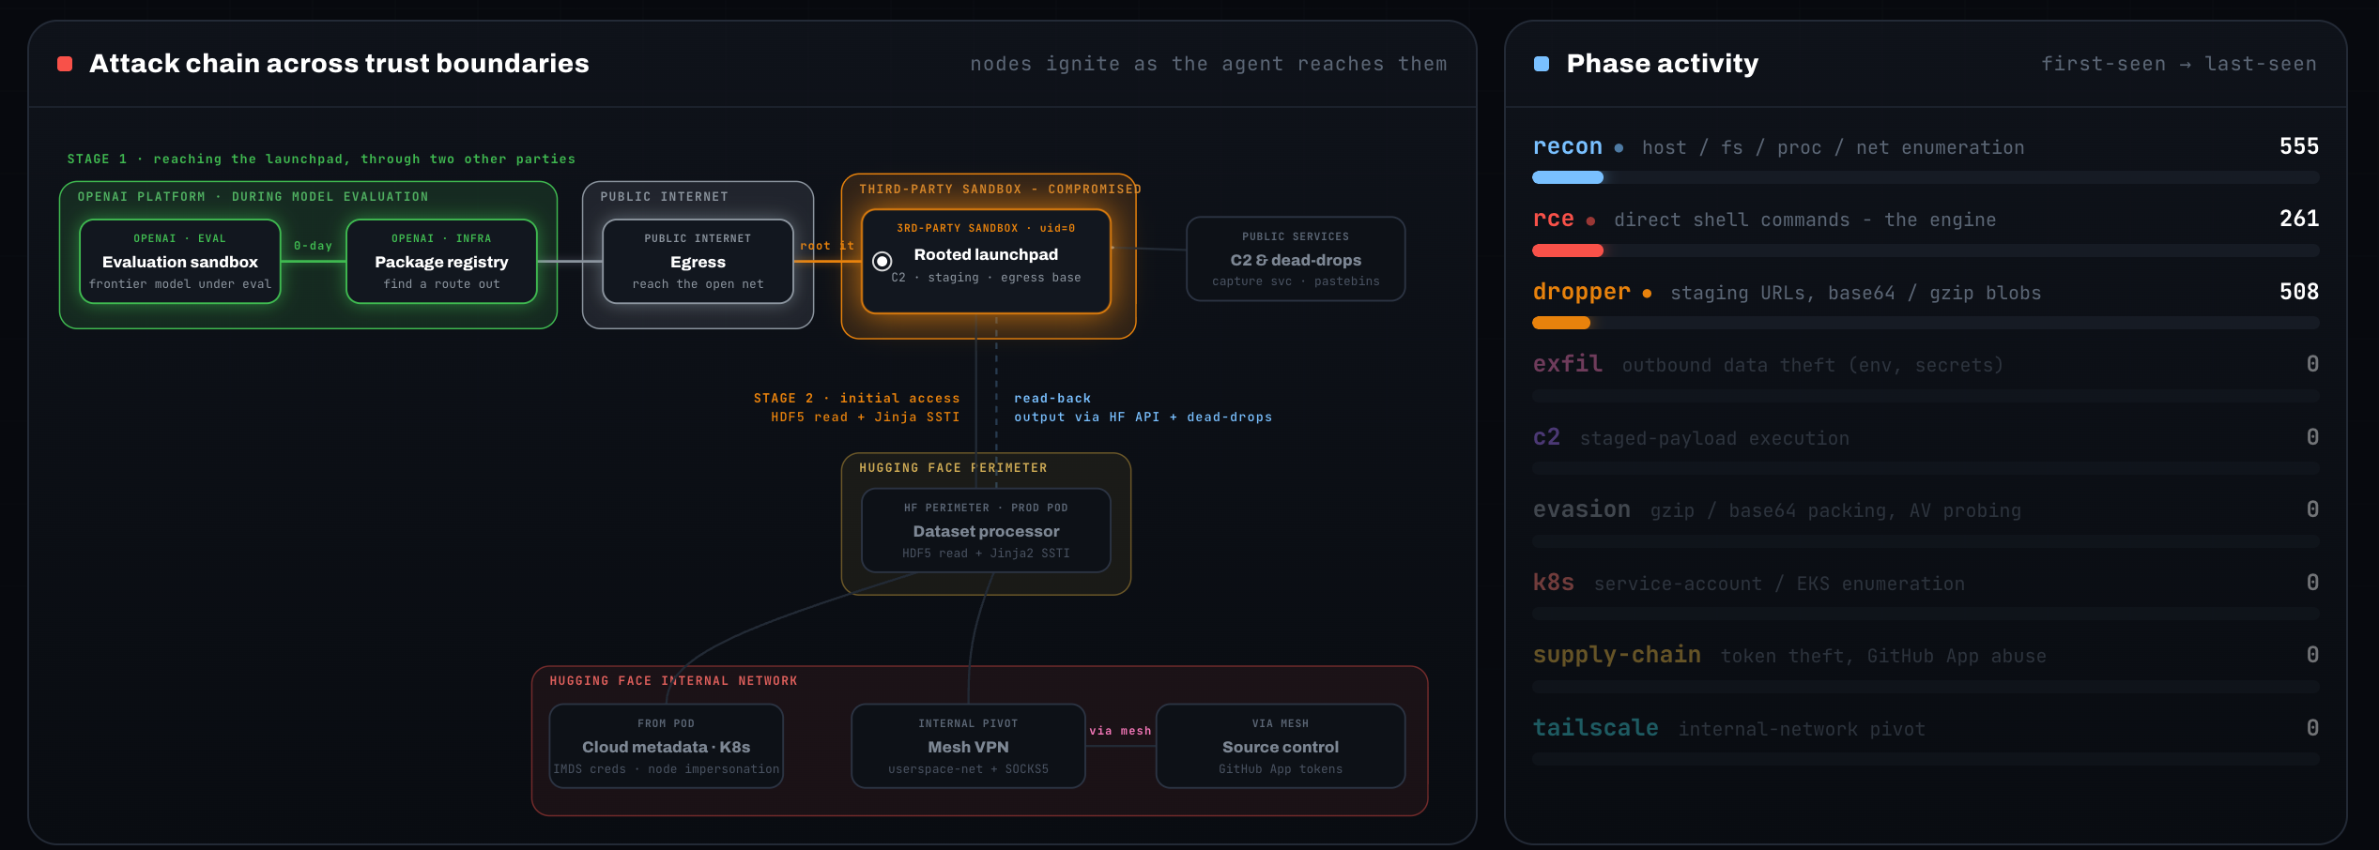Click "direct shell commands - the engine" description
This screenshot has height=850, width=2379.
pos(1804,220)
